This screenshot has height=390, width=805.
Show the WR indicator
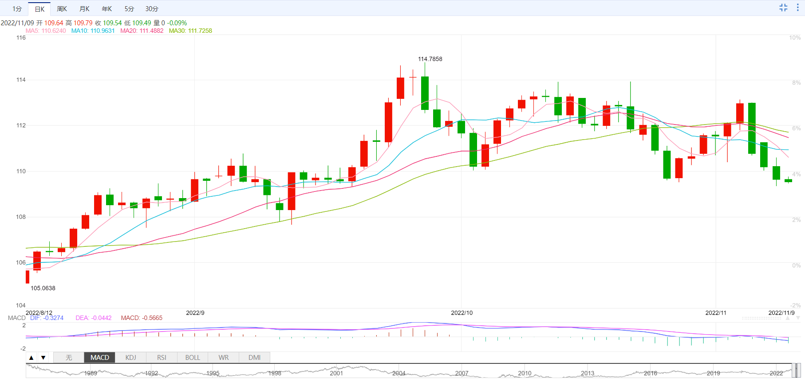224,358
